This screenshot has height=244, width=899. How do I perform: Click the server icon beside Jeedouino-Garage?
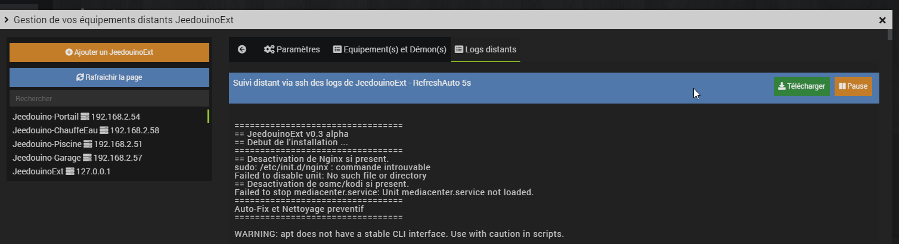[88, 158]
